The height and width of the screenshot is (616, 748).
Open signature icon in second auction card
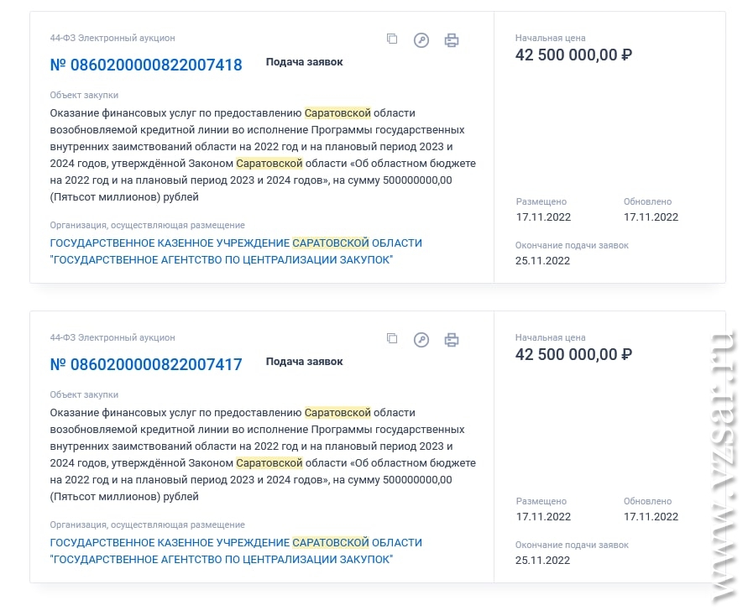coord(421,339)
